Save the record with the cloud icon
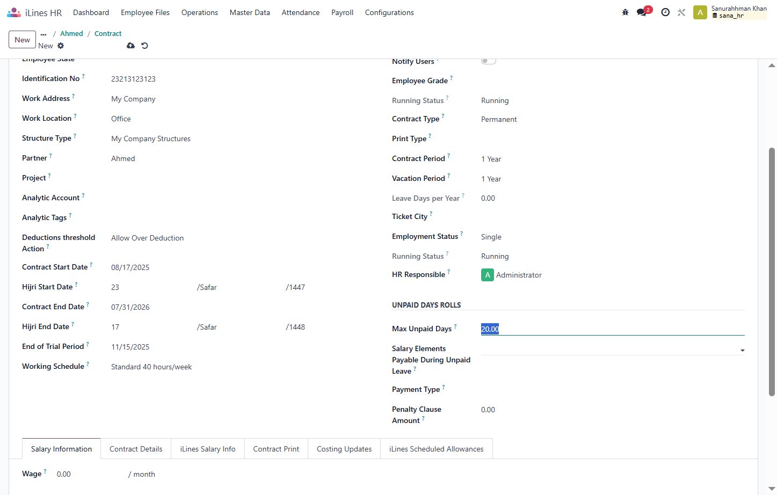Image resolution: width=777 pixels, height=495 pixels. 130,46
